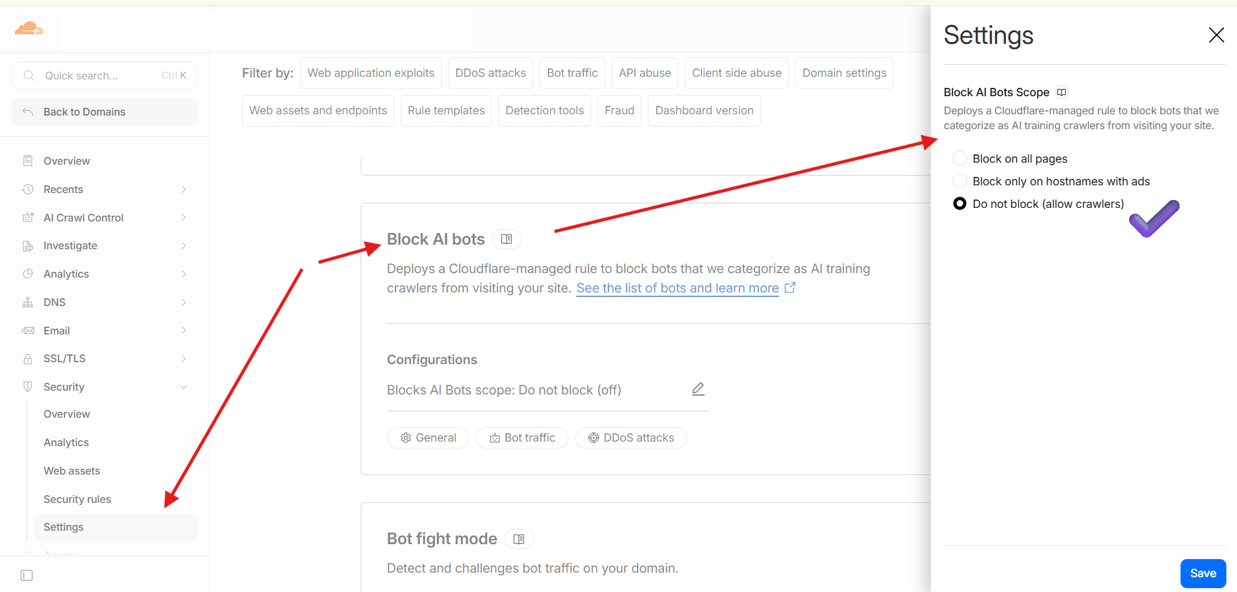The height and width of the screenshot is (592, 1237).
Task: Expand the Email chevron
Action: click(x=184, y=331)
